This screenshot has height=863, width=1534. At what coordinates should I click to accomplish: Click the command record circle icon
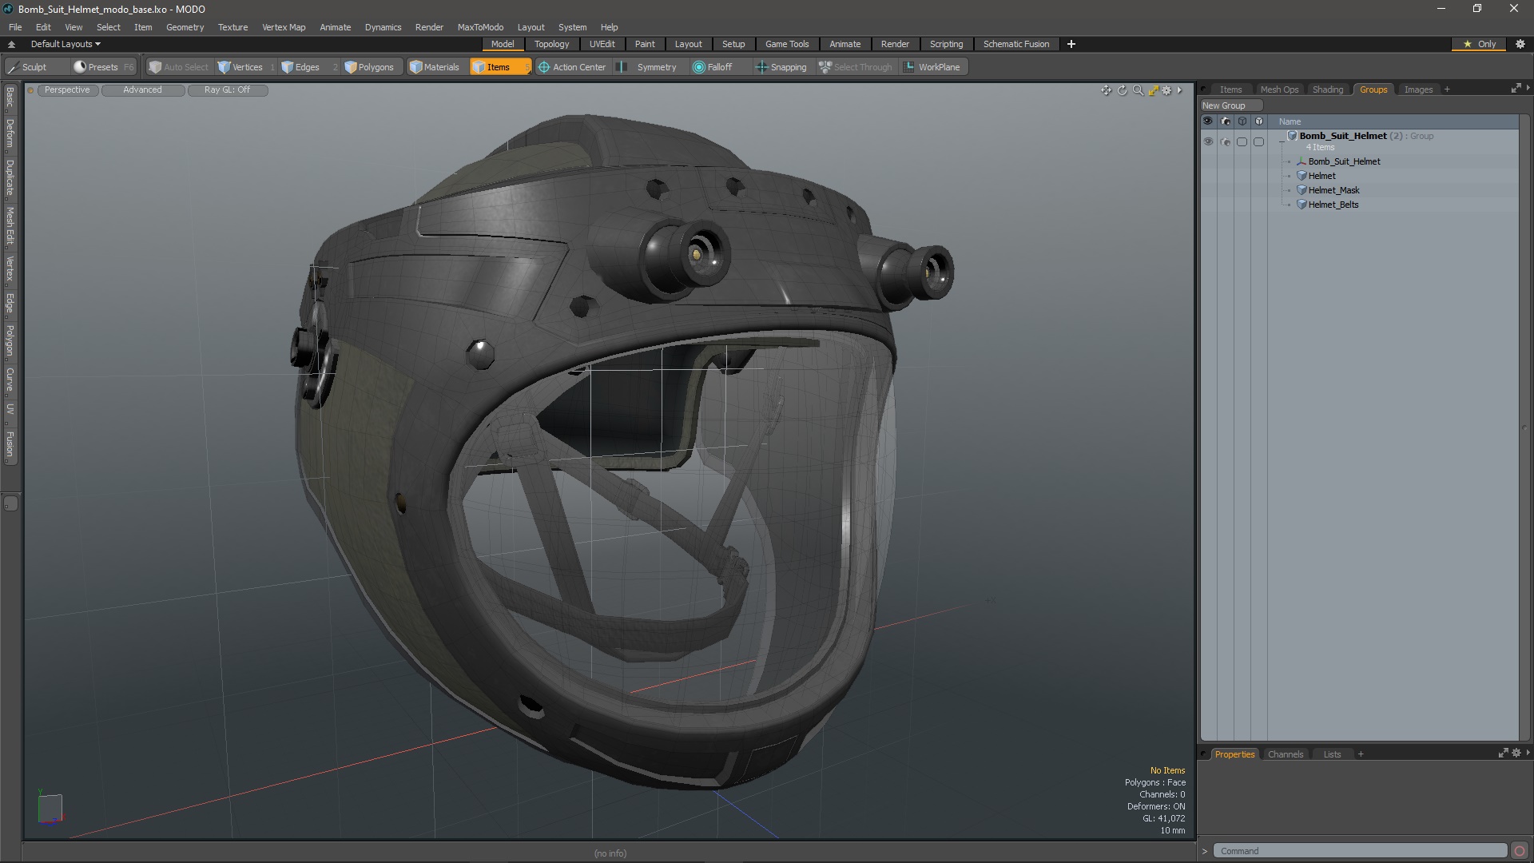pyautogui.click(x=1520, y=851)
